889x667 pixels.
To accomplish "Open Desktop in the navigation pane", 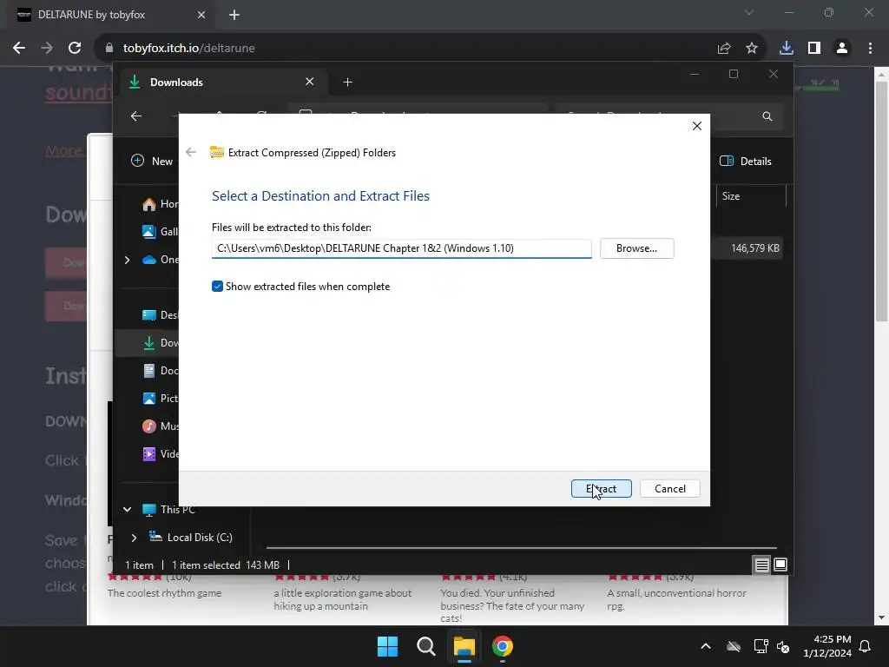I will (160, 314).
